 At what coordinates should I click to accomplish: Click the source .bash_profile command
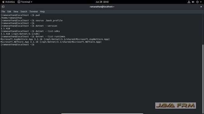click(x=49, y=20)
